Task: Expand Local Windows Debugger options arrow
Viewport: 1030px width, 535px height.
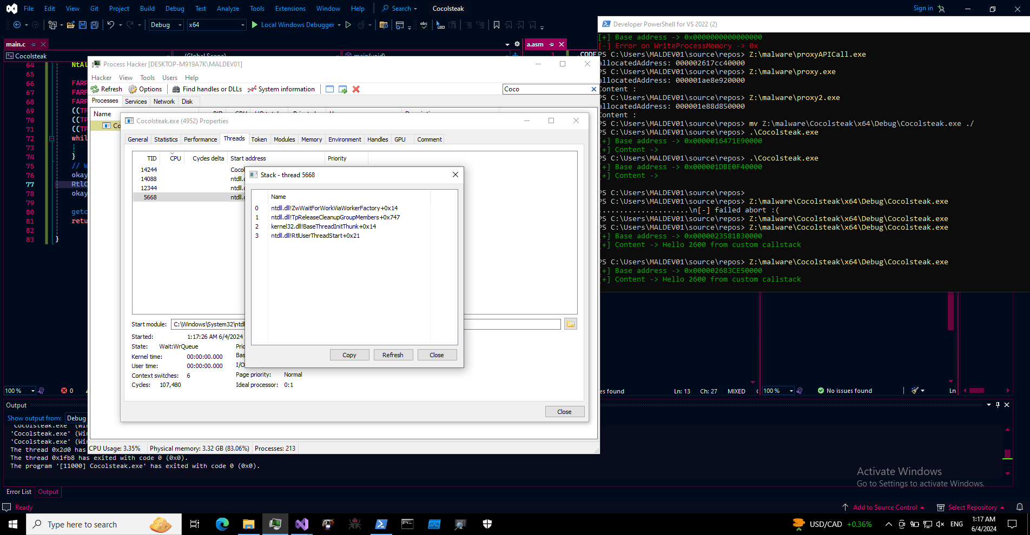Action: (339, 25)
